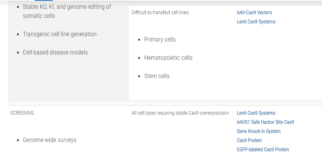This screenshot has width=322, height=154.
Task: Click the bullet beside Transgenic cell line generation
Action: 18,35
